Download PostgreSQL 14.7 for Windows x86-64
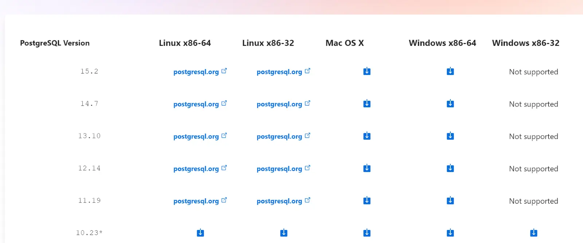This screenshot has height=243, width=583. click(x=450, y=104)
